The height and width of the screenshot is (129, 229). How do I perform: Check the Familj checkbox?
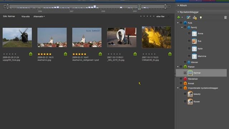click(x=185, y=27)
